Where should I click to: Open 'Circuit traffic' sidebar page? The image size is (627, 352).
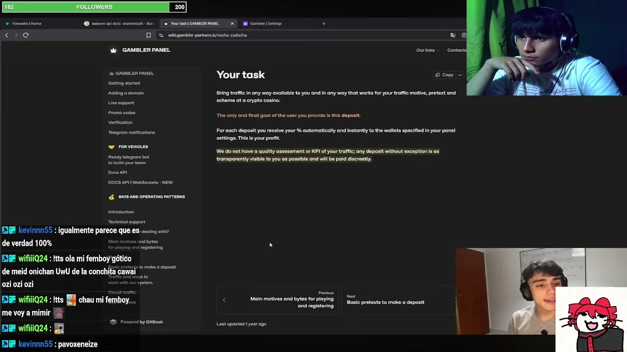[x=122, y=292]
